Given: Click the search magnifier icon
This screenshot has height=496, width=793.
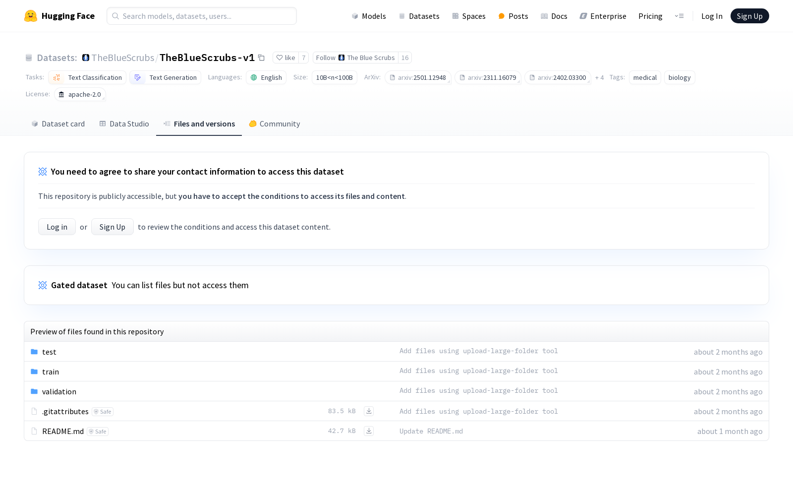Looking at the screenshot, I should coord(115,16).
